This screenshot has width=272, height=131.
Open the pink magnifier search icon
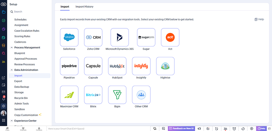[x=3, y=53]
